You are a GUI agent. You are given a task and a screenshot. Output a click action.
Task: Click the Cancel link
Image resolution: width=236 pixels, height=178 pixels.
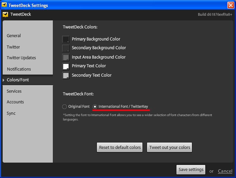click(225, 171)
